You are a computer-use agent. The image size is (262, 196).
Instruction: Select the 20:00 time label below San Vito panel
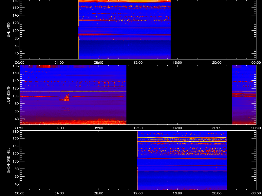217,63
